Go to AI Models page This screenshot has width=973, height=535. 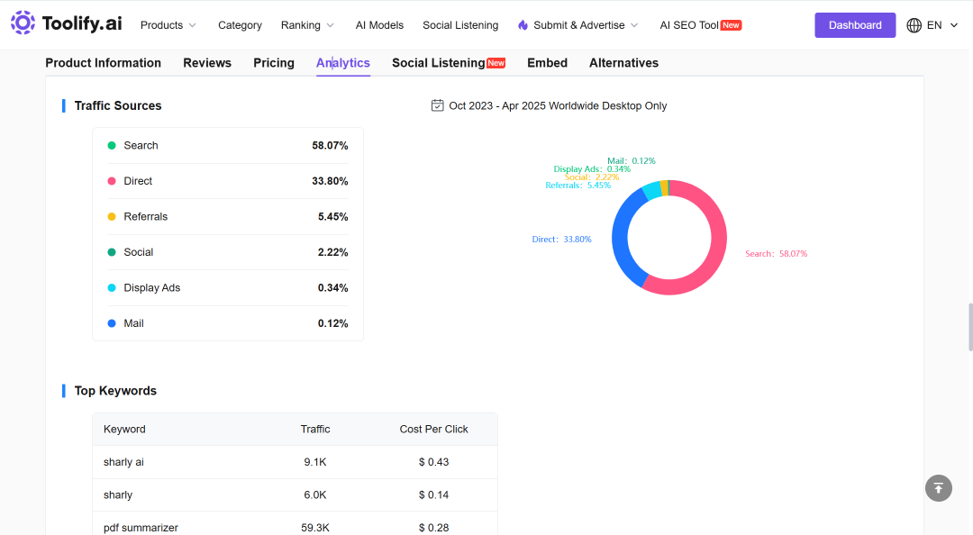click(x=380, y=25)
